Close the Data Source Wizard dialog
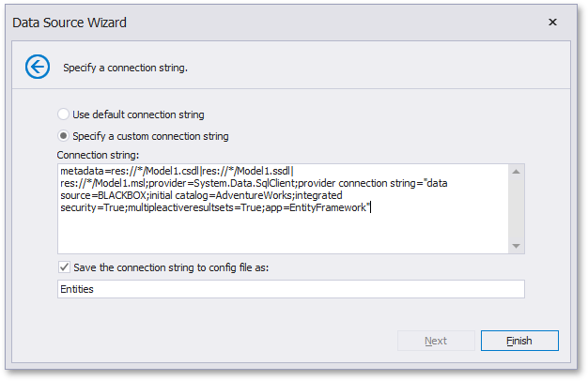588x381 pixels. pyautogui.click(x=551, y=22)
